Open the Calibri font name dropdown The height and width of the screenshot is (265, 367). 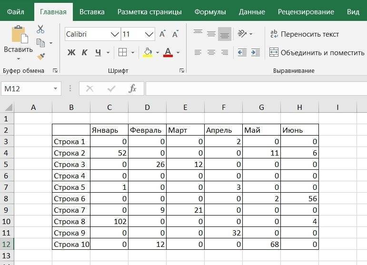(x=115, y=34)
